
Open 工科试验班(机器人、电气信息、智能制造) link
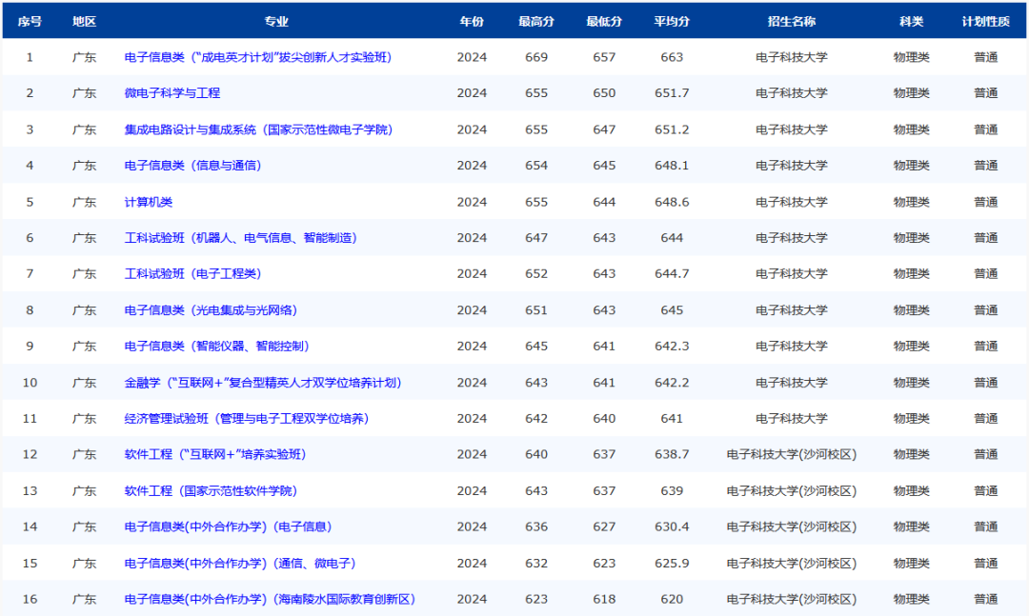(x=241, y=237)
